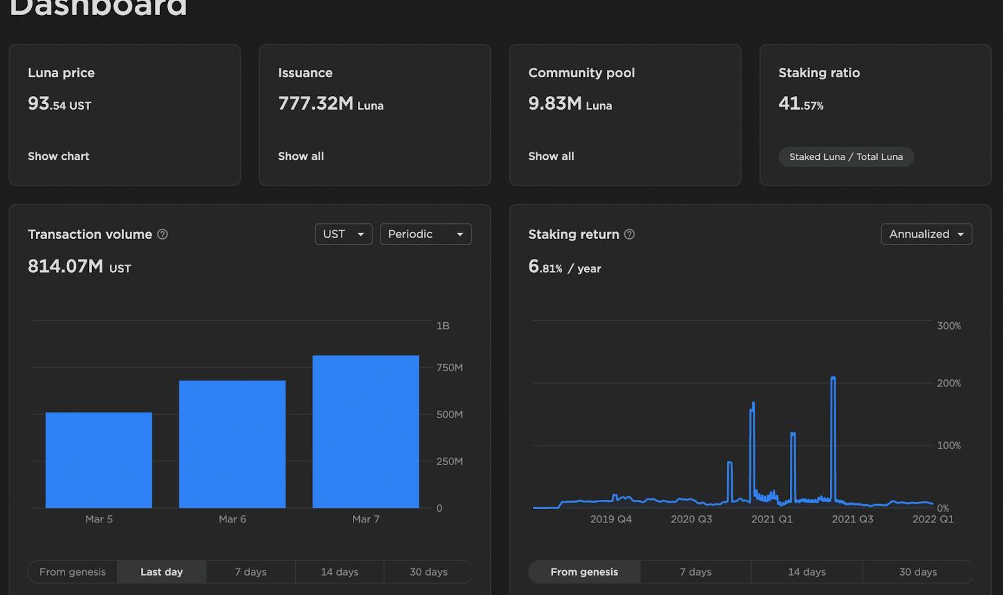Open the Periodic dropdown
This screenshot has height=595, width=1003.
[426, 234]
